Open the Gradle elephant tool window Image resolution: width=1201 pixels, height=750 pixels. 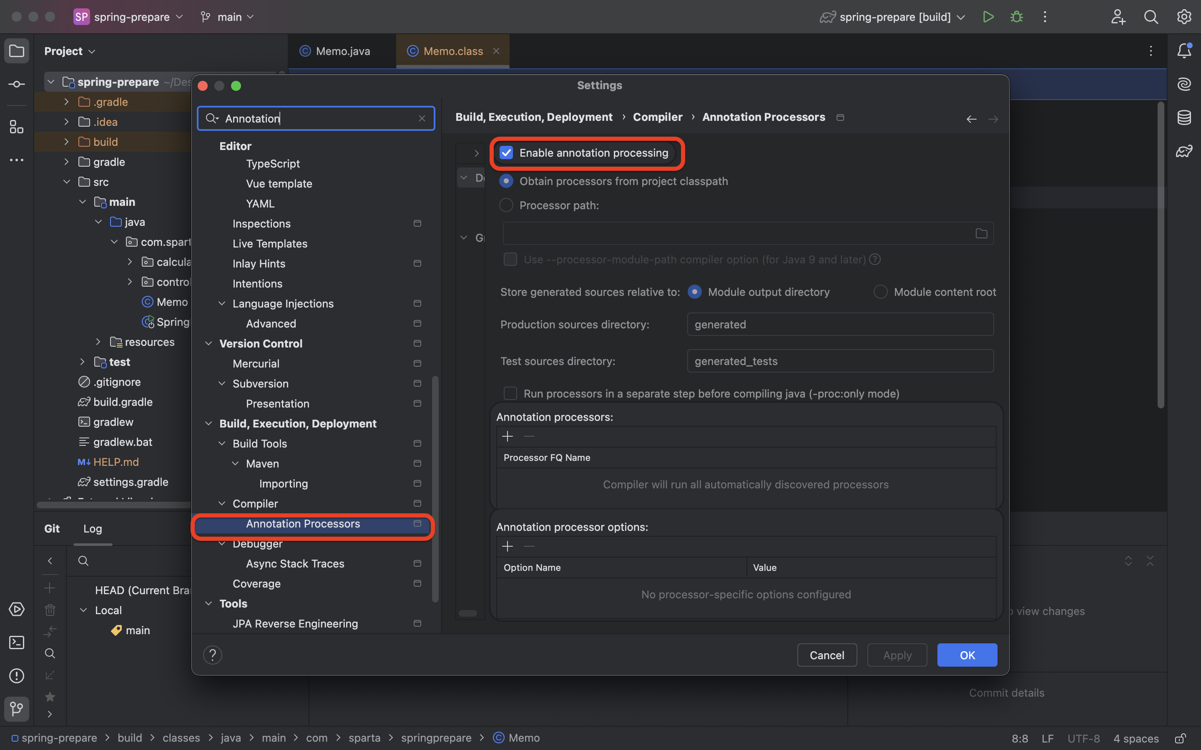pyautogui.click(x=1184, y=151)
